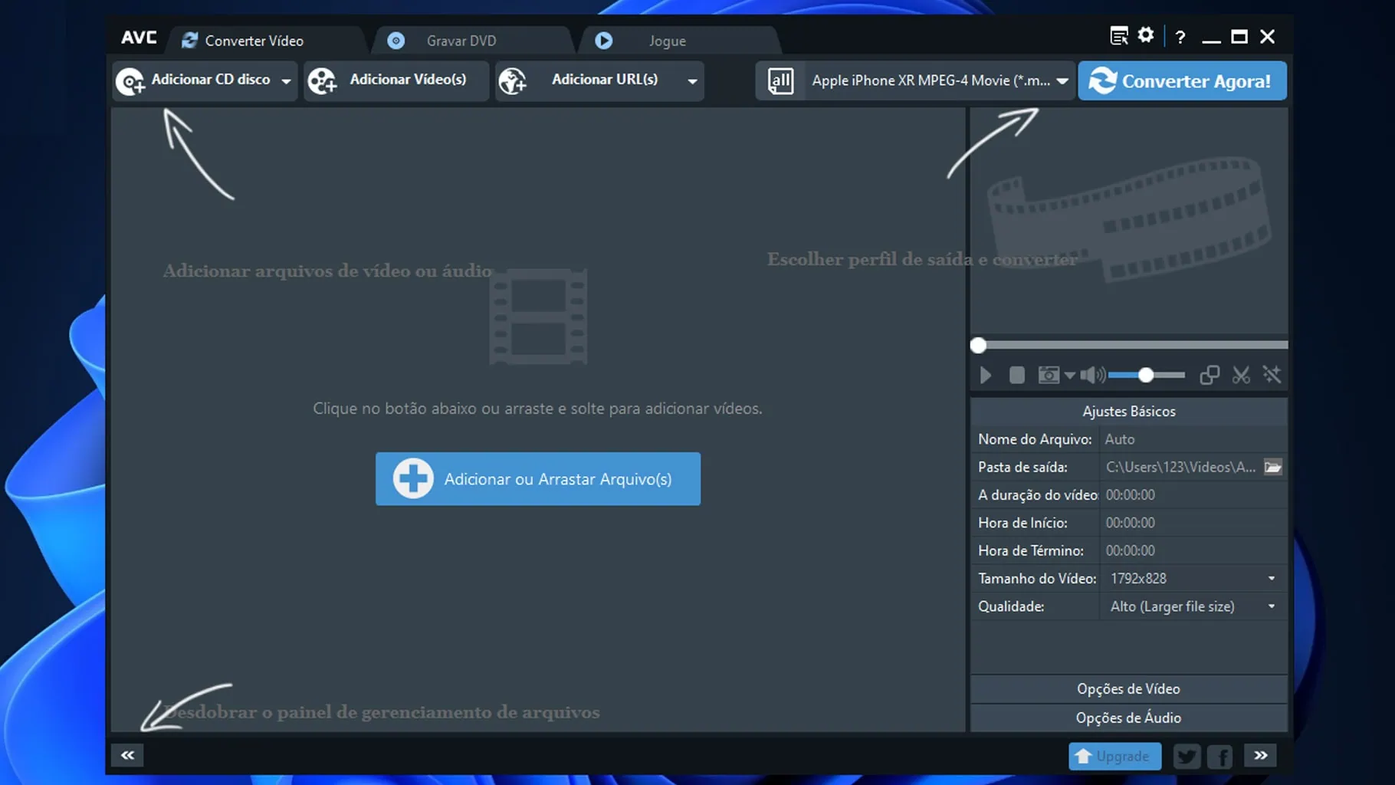Image resolution: width=1395 pixels, height=785 pixels.
Task: Open the Tamanho do Vídeo dropdown
Action: tap(1271, 579)
